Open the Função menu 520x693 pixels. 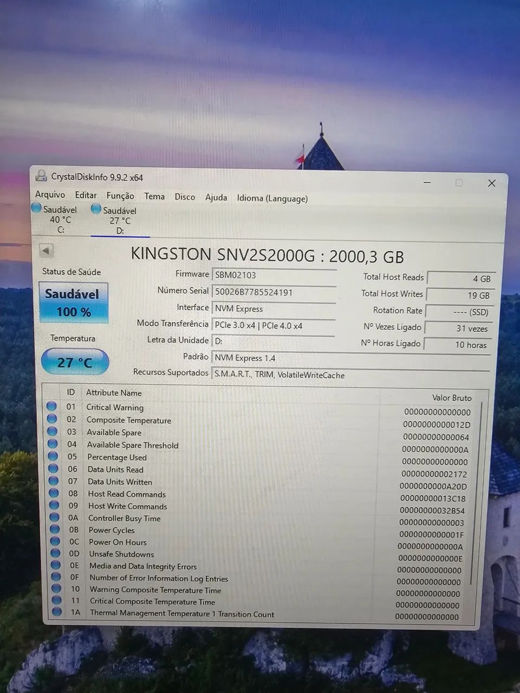(x=120, y=195)
